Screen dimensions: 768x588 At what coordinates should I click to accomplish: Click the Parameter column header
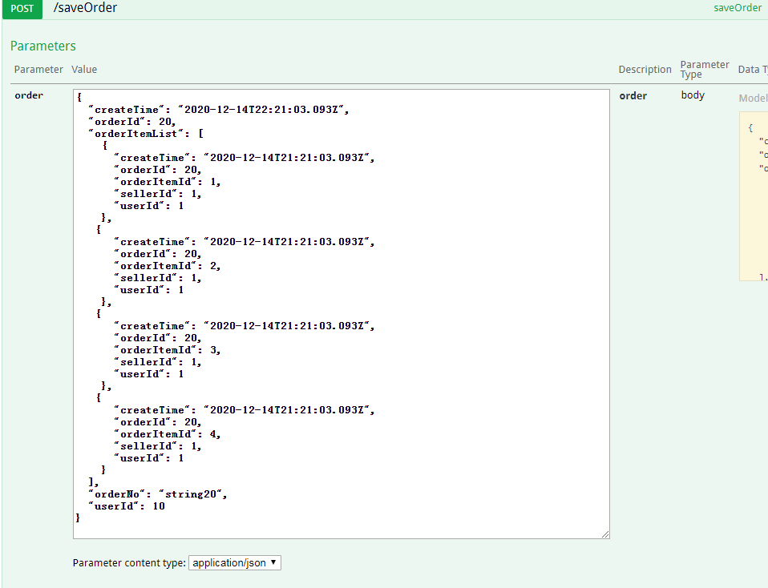click(x=38, y=70)
